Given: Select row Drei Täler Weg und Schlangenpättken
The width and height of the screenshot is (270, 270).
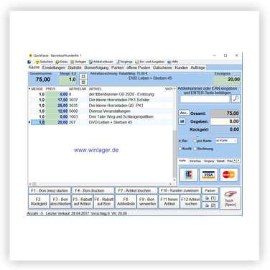Looking at the screenshot, I should pos(101,116).
